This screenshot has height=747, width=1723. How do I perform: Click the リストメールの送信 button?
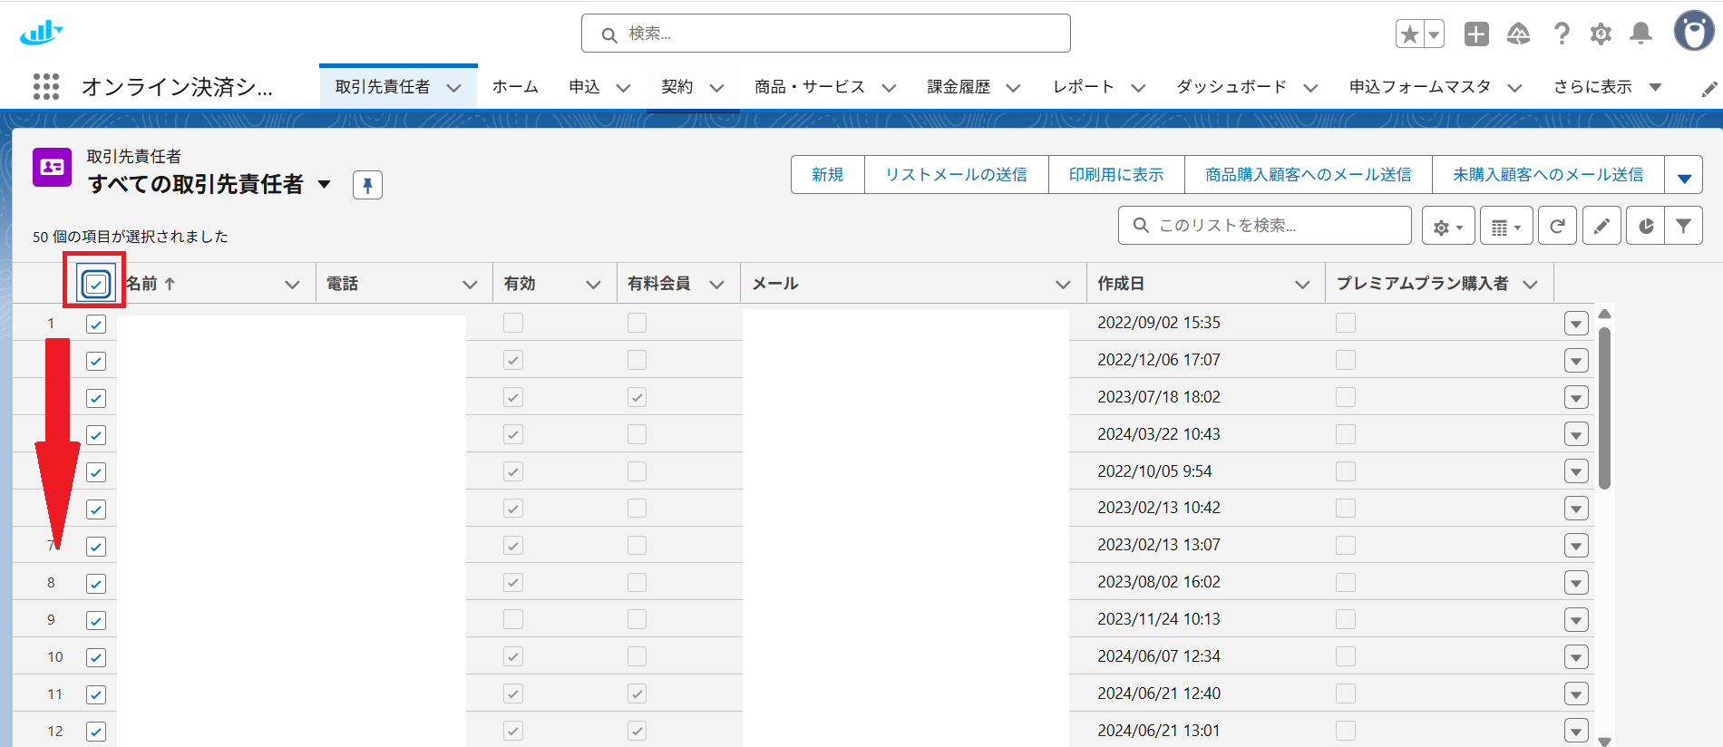[x=956, y=175]
